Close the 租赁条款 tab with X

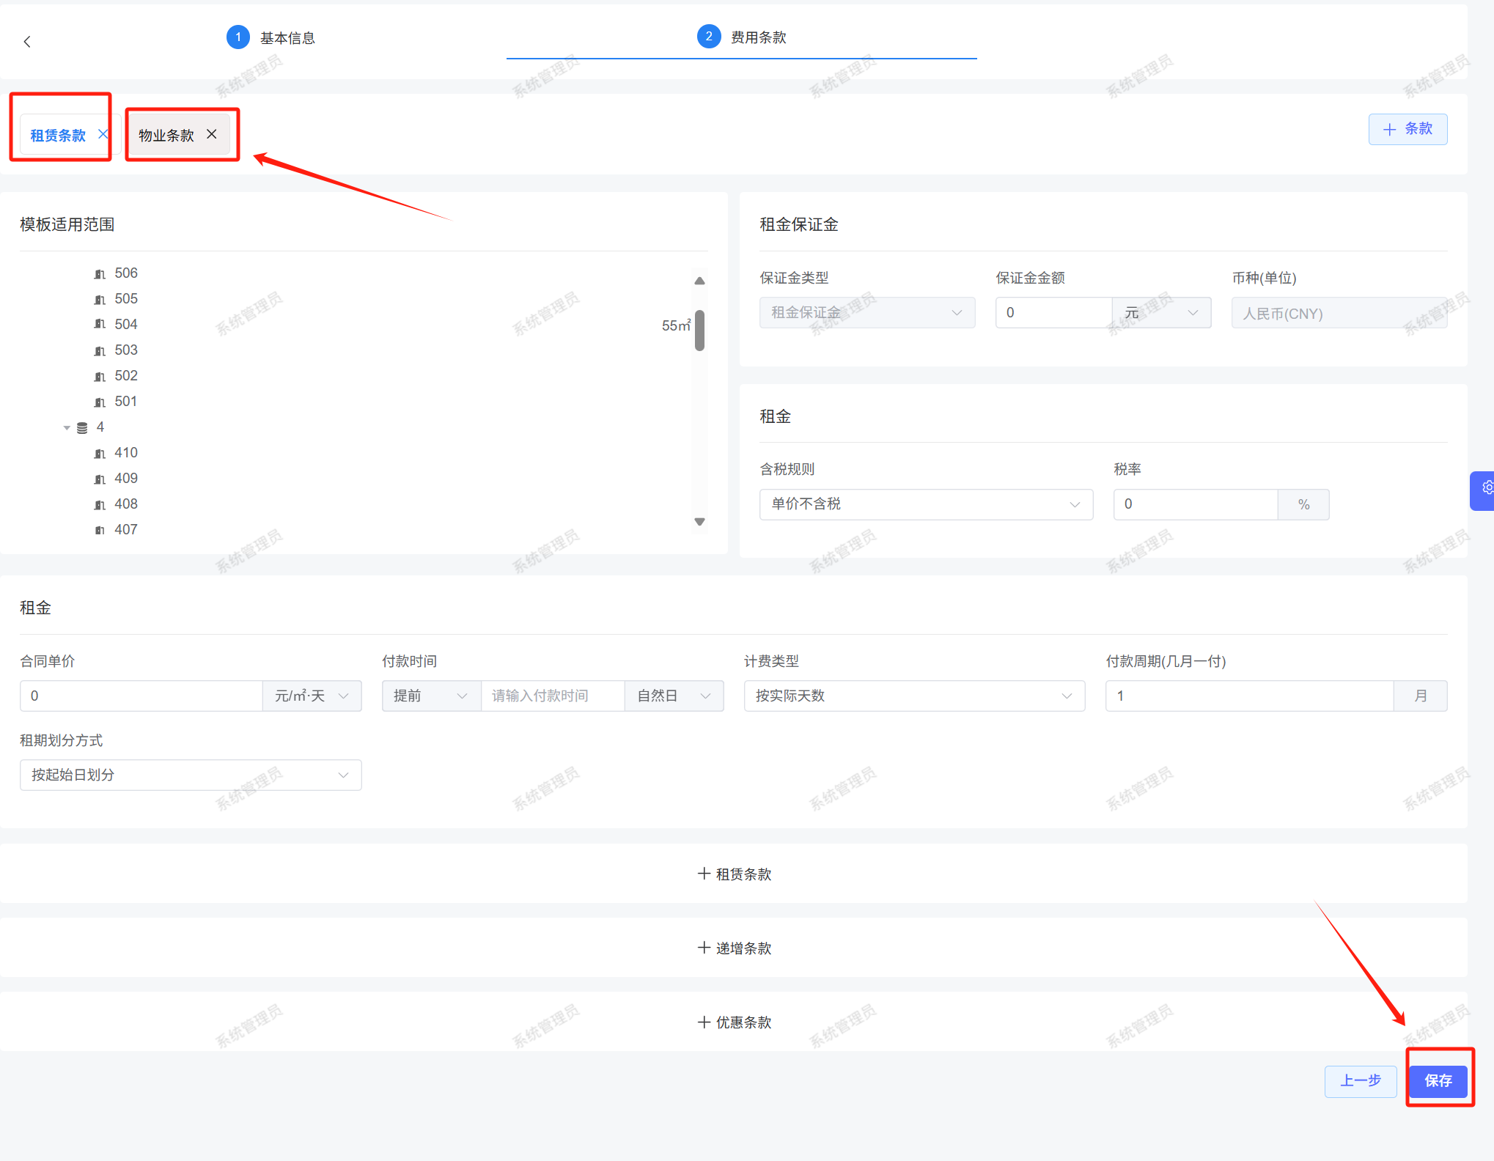[x=103, y=134]
